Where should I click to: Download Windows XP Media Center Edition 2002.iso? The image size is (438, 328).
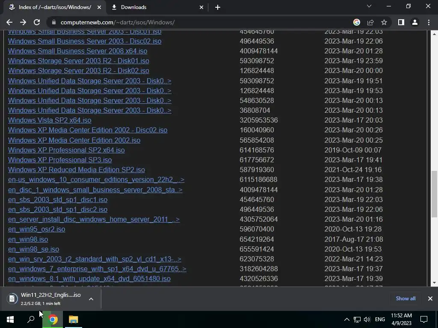click(74, 140)
